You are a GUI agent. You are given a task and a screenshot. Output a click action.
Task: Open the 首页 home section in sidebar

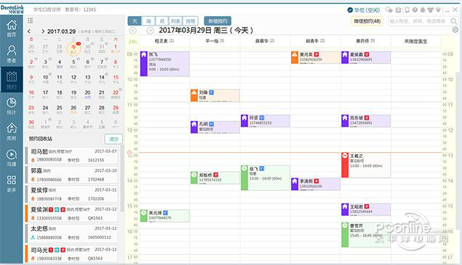point(12,28)
